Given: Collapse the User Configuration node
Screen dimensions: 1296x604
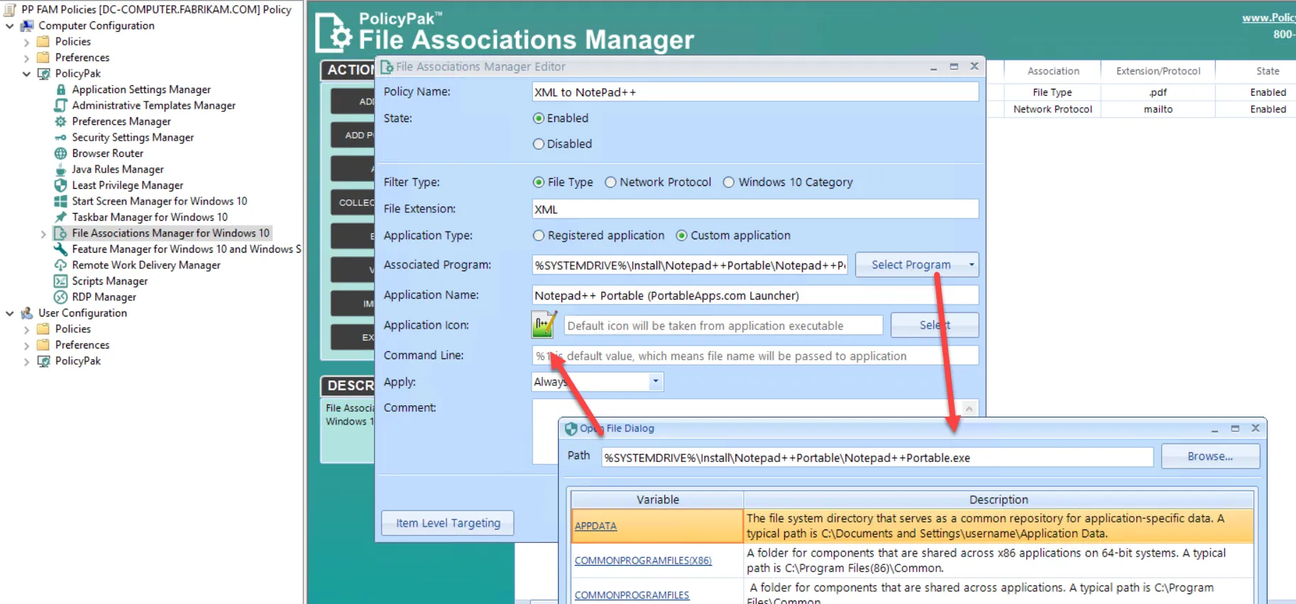Looking at the screenshot, I should pyautogui.click(x=10, y=313).
